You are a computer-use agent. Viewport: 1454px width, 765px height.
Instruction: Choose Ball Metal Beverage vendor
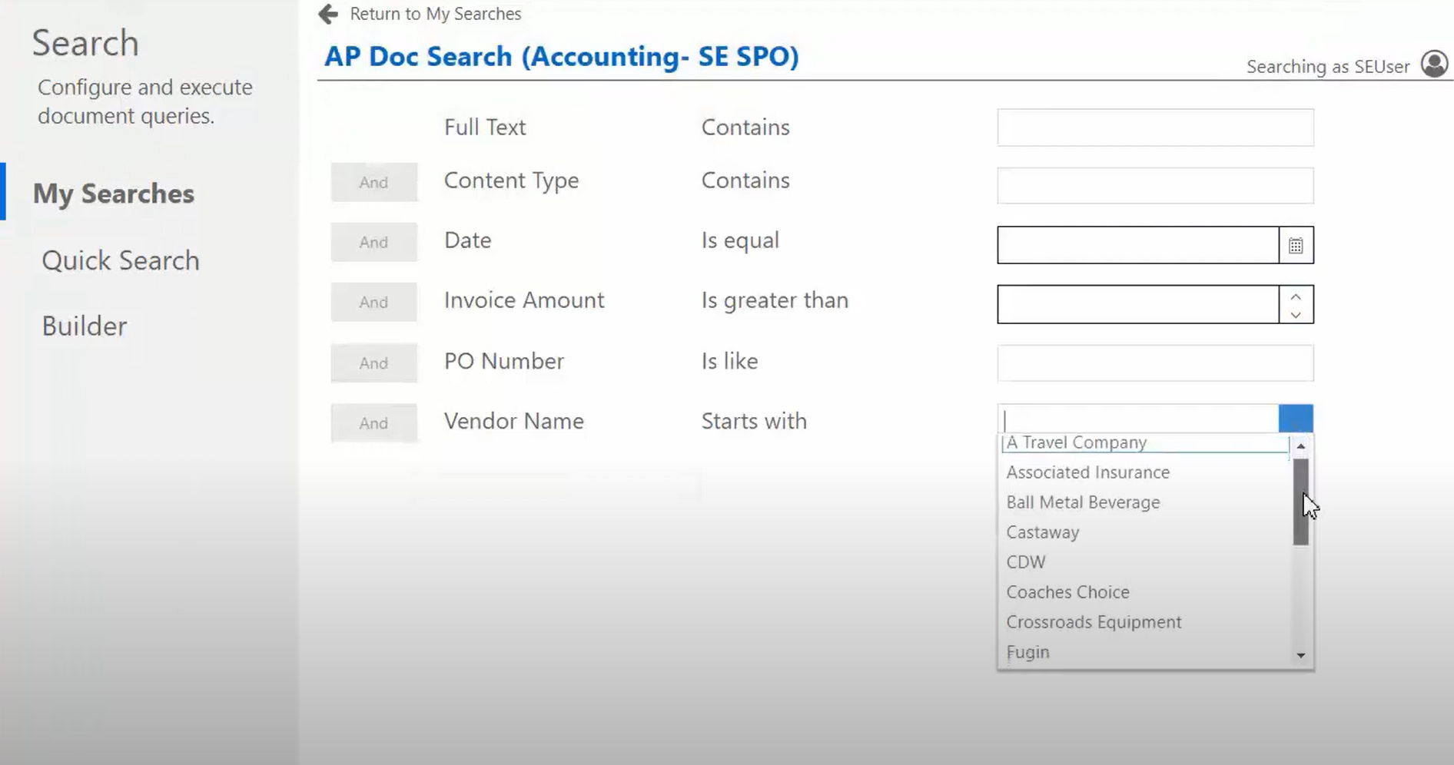(1083, 502)
